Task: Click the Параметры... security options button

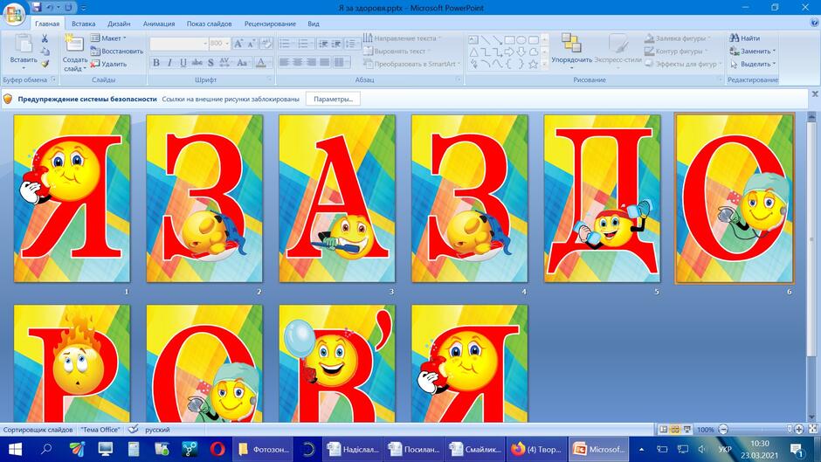Action: [333, 99]
